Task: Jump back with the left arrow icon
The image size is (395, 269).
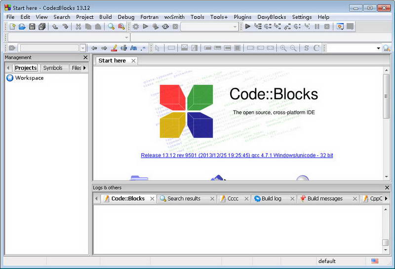Action: click(94, 48)
